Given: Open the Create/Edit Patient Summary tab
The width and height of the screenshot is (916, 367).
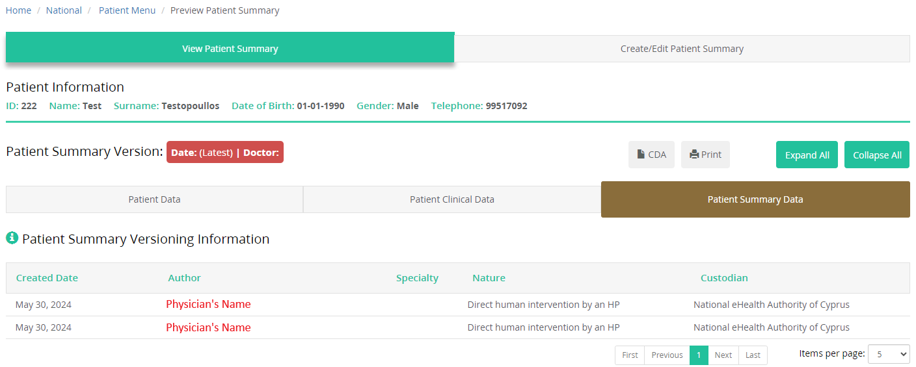Looking at the screenshot, I should [x=681, y=49].
